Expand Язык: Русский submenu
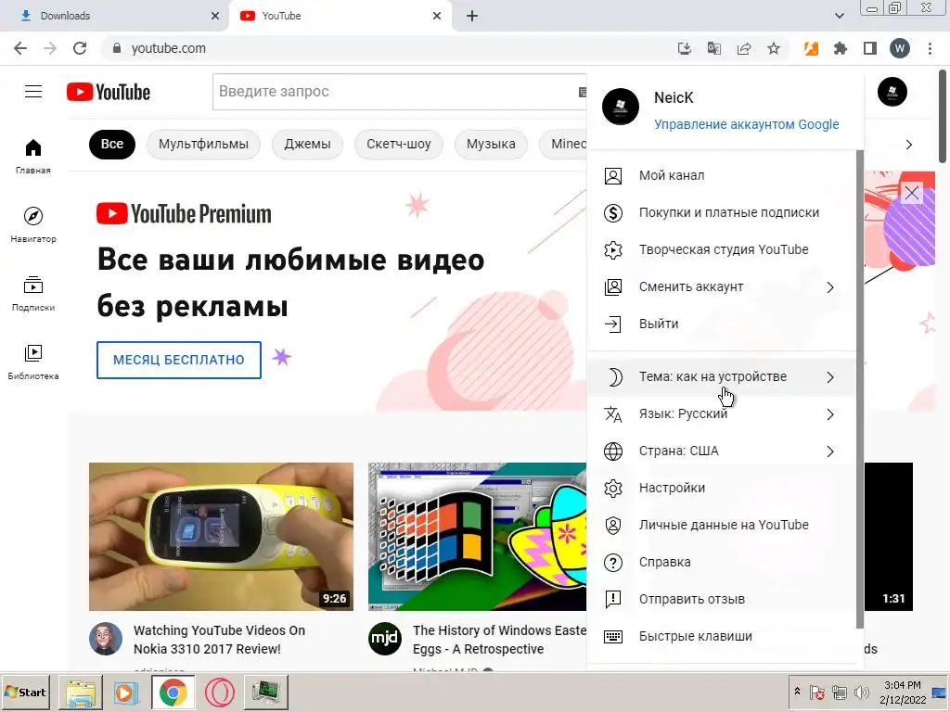The width and height of the screenshot is (950, 712). pos(721,414)
